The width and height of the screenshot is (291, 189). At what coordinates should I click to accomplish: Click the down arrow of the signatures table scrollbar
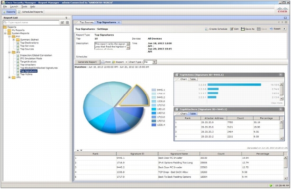[x=285, y=178]
